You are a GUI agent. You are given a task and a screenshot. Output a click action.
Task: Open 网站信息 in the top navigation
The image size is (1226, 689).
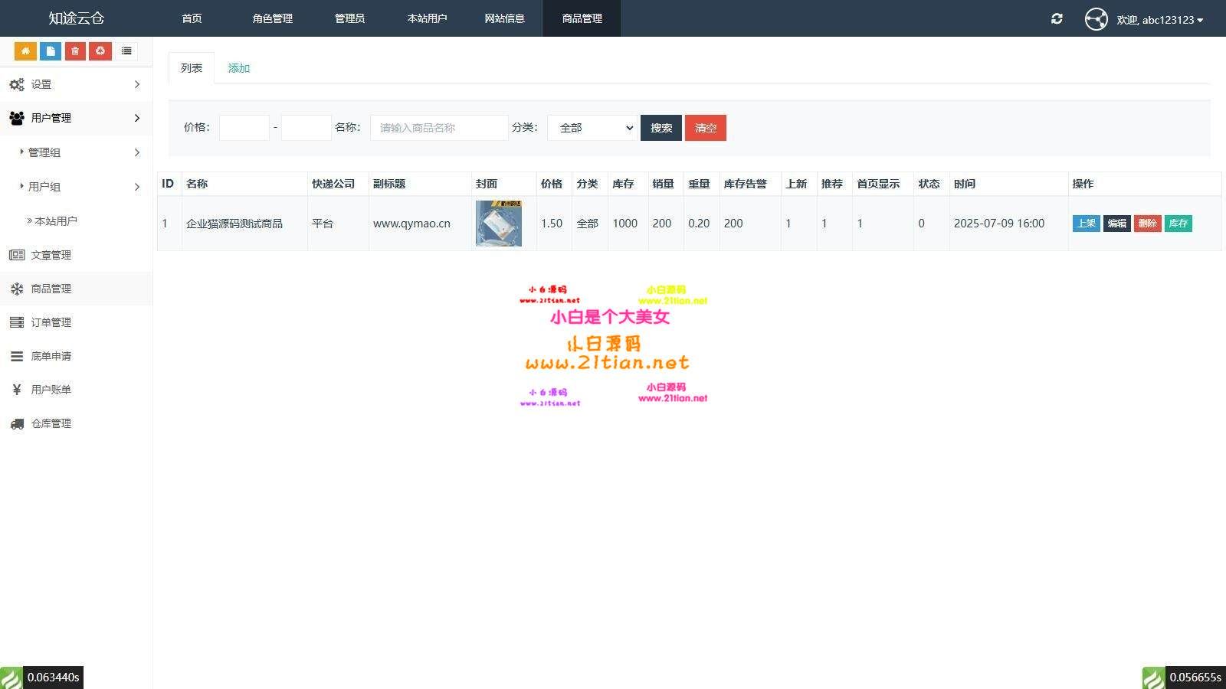(x=504, y=18)
